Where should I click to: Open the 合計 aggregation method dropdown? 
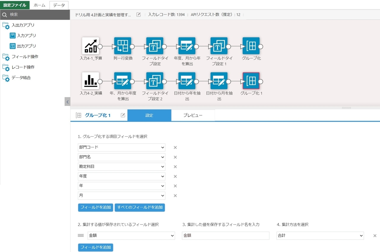pyautogui.click(x=320, y=236)
